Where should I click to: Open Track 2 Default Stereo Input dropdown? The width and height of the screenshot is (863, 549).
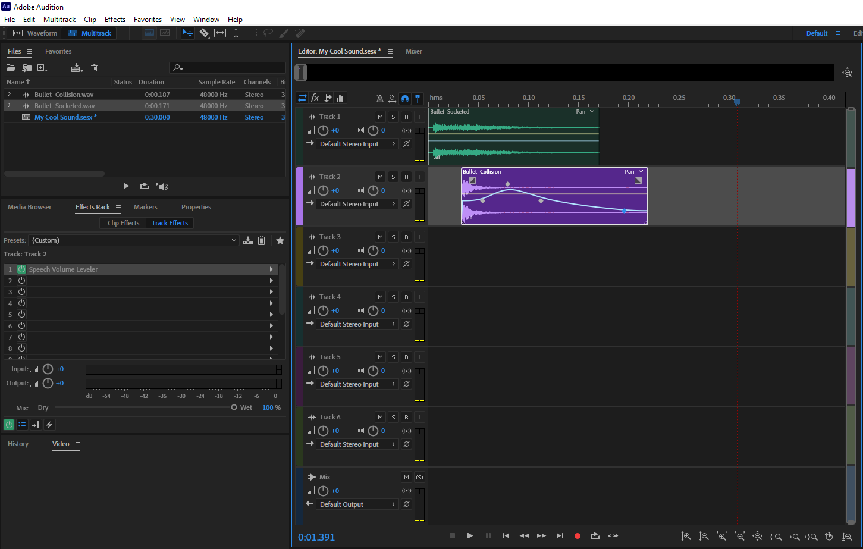point(357,204)
